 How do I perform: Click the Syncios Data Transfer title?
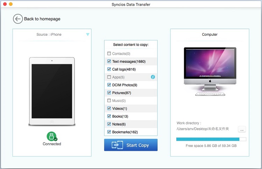pyautogui.click(x=131, y=5)
